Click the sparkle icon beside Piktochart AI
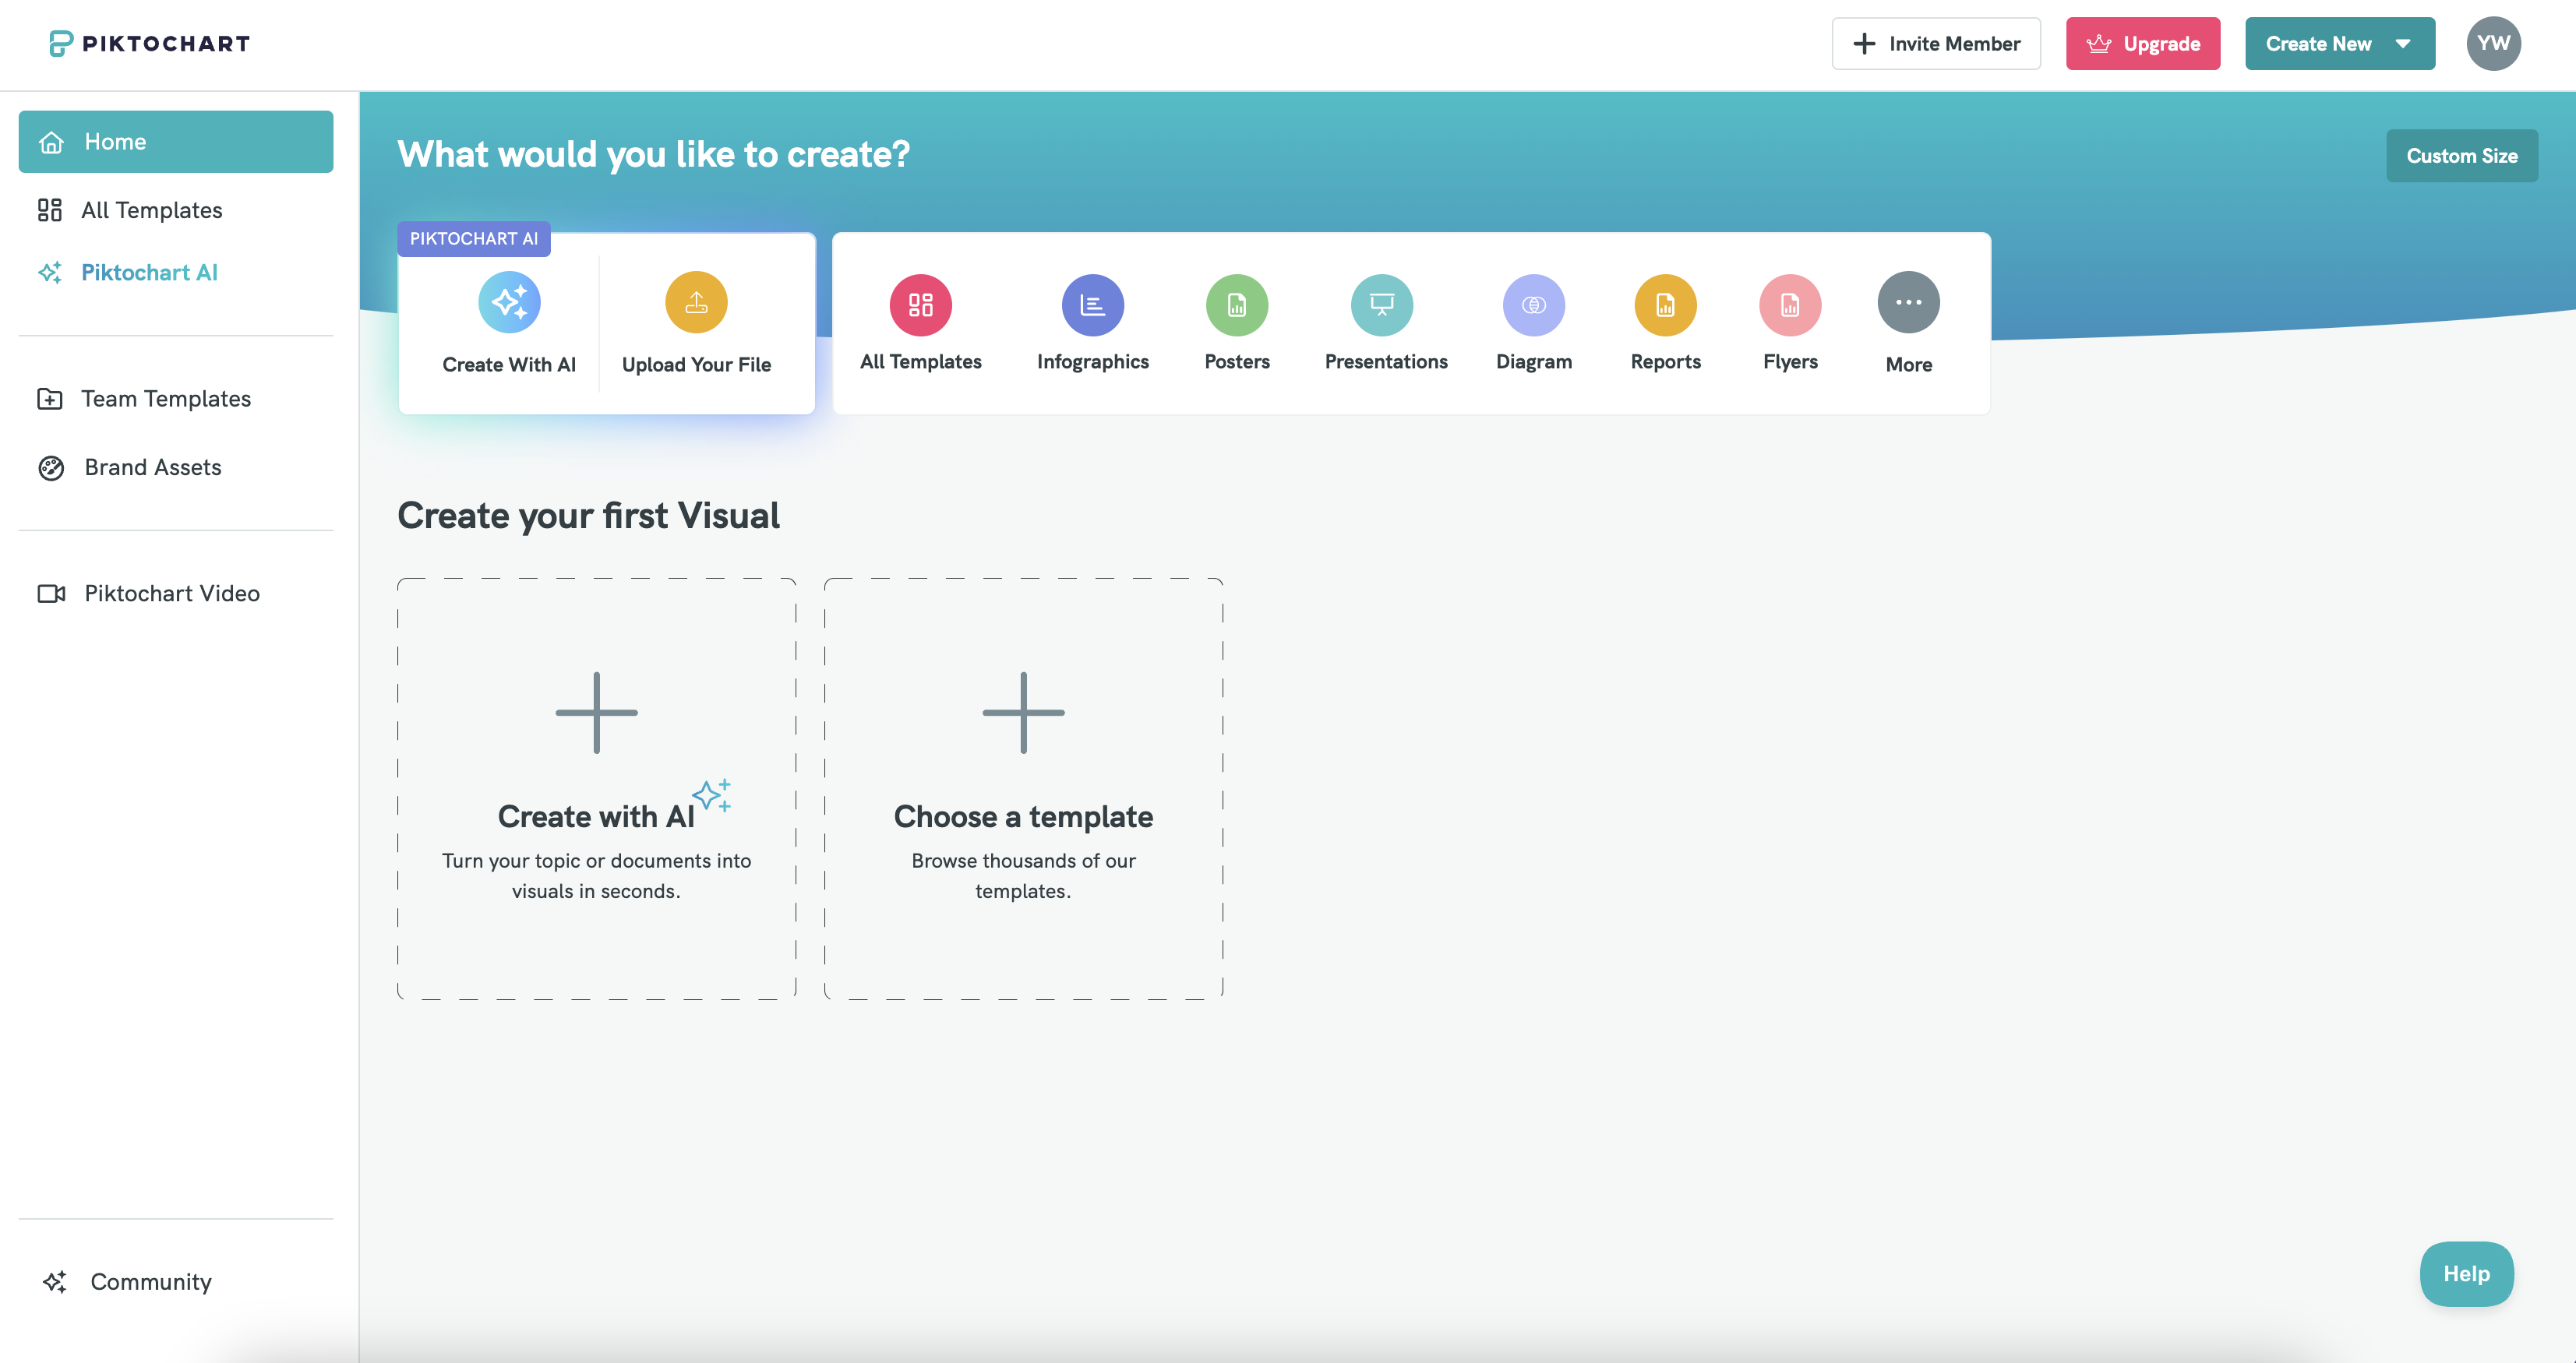 pyautogui.click(x=50, y=273)
